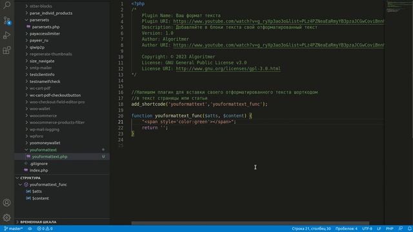Click the master branch indicator in status bar
Viewport: 413px width, 232px height.
pyautogui.click(x=13, y=229)
